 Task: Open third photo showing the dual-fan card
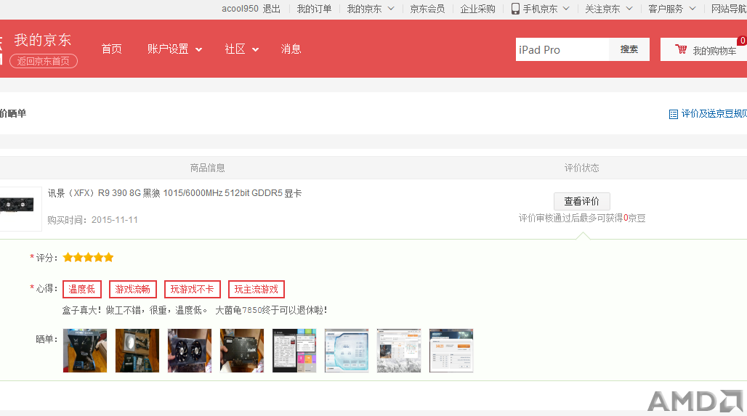190,351
